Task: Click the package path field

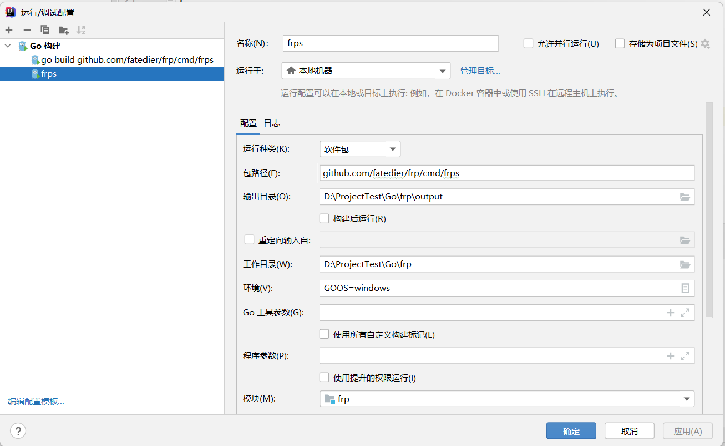Action: click(507, 173)
